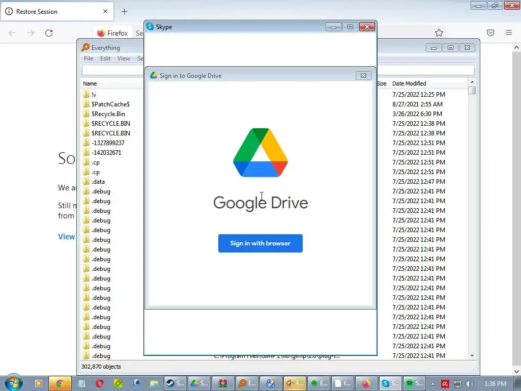Switch to the Firefox taskbar button
Viewport: 521px width, 391px height.
click(366, 383)
